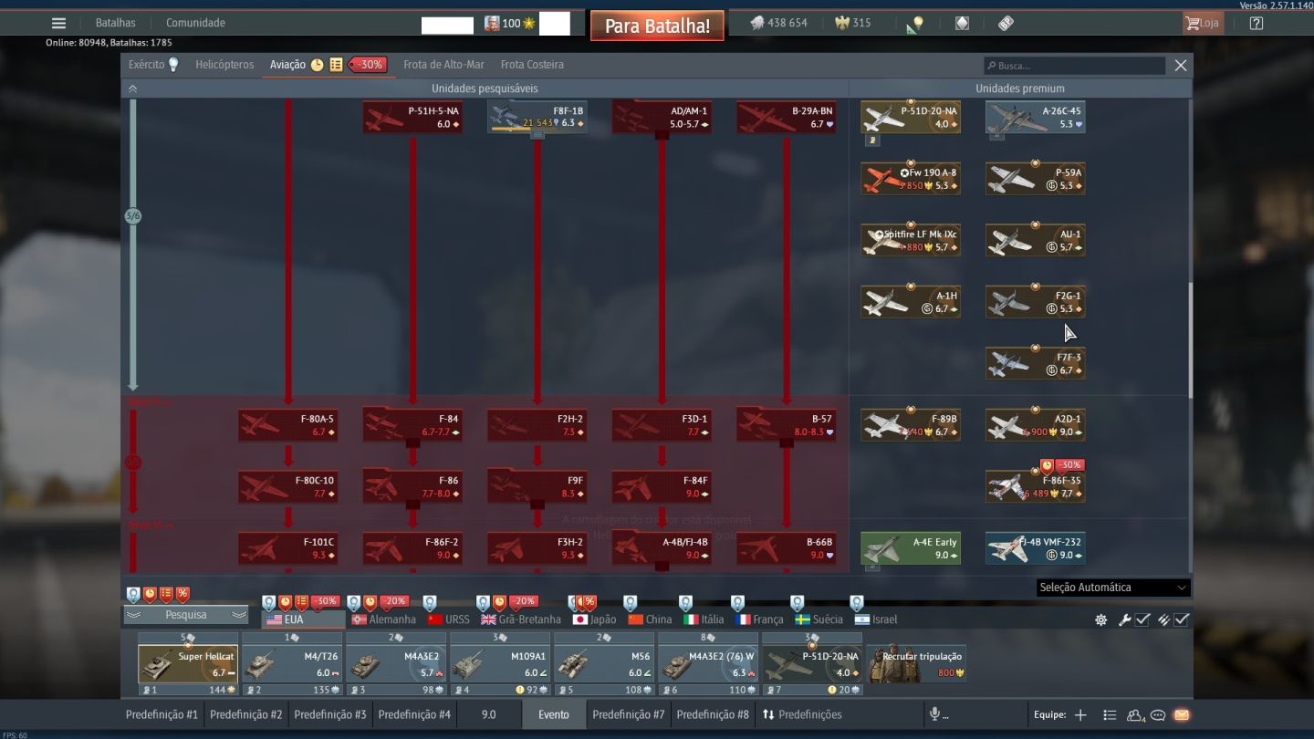
Task: Expand the F-84 aircraft group
Action: [x=412, y=425]
